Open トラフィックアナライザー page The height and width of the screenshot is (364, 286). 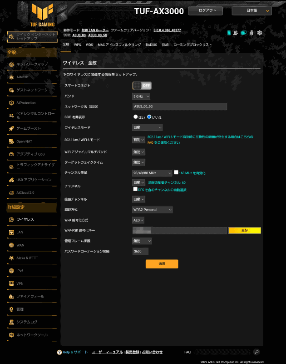(32, 167)
